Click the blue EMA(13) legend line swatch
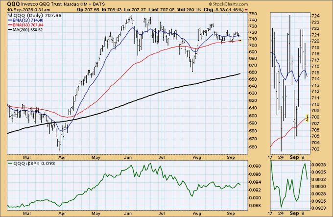The width and height of the screenshot is (333, 217). (x=10, y=21)
